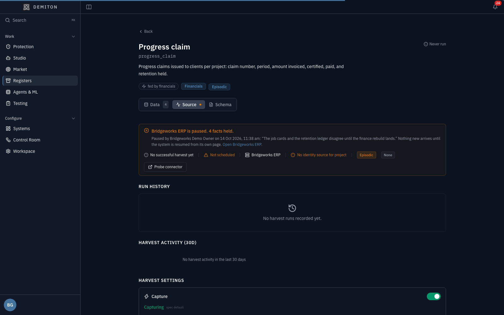Open the notifications bell
Viewport: 504px width, 315px height.
(x=495, y=7)
